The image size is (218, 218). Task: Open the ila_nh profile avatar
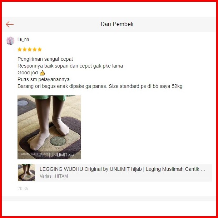click(x=10, y=41)
